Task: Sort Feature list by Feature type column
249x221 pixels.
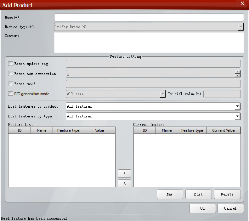Action: point(68,130)
